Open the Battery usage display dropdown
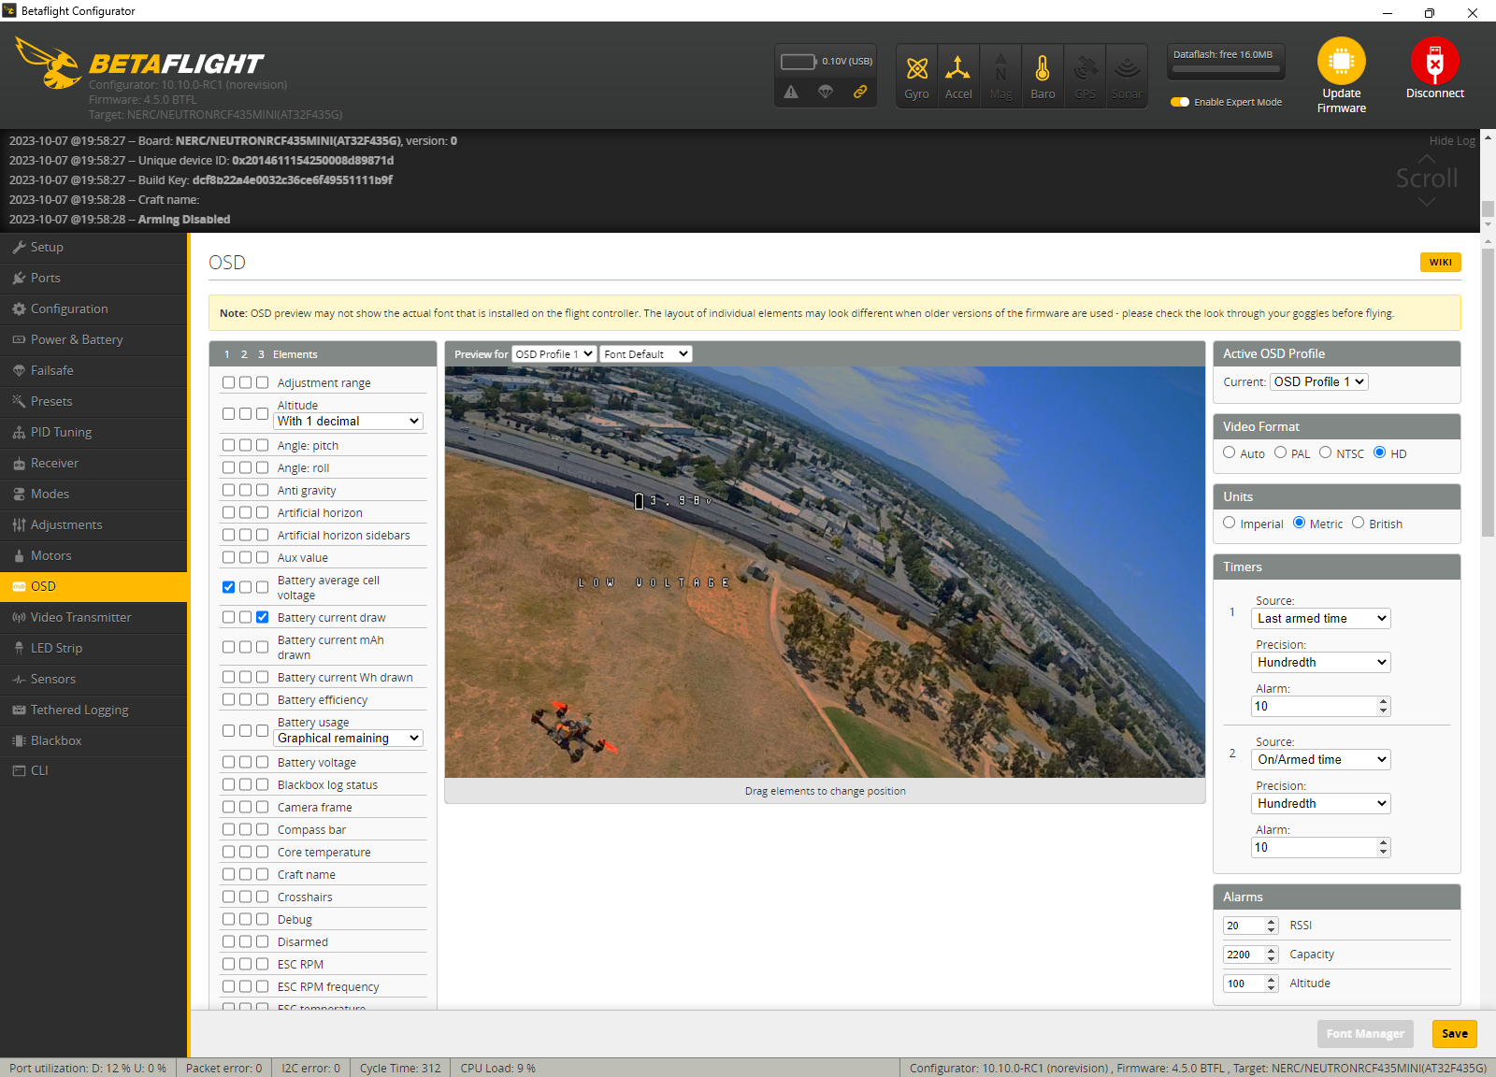This screenshot has width=1496, height=1077. coord(347,738)
